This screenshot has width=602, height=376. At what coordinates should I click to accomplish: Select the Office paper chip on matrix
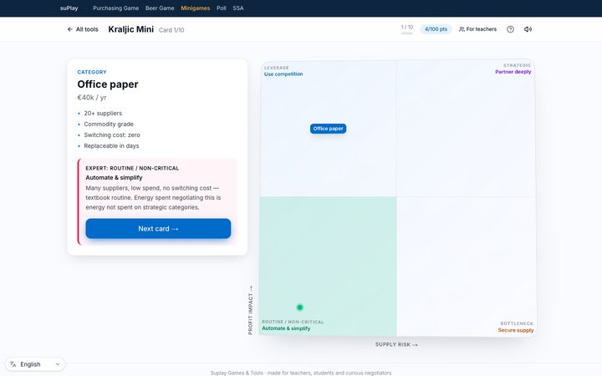(x=329, y=129)
